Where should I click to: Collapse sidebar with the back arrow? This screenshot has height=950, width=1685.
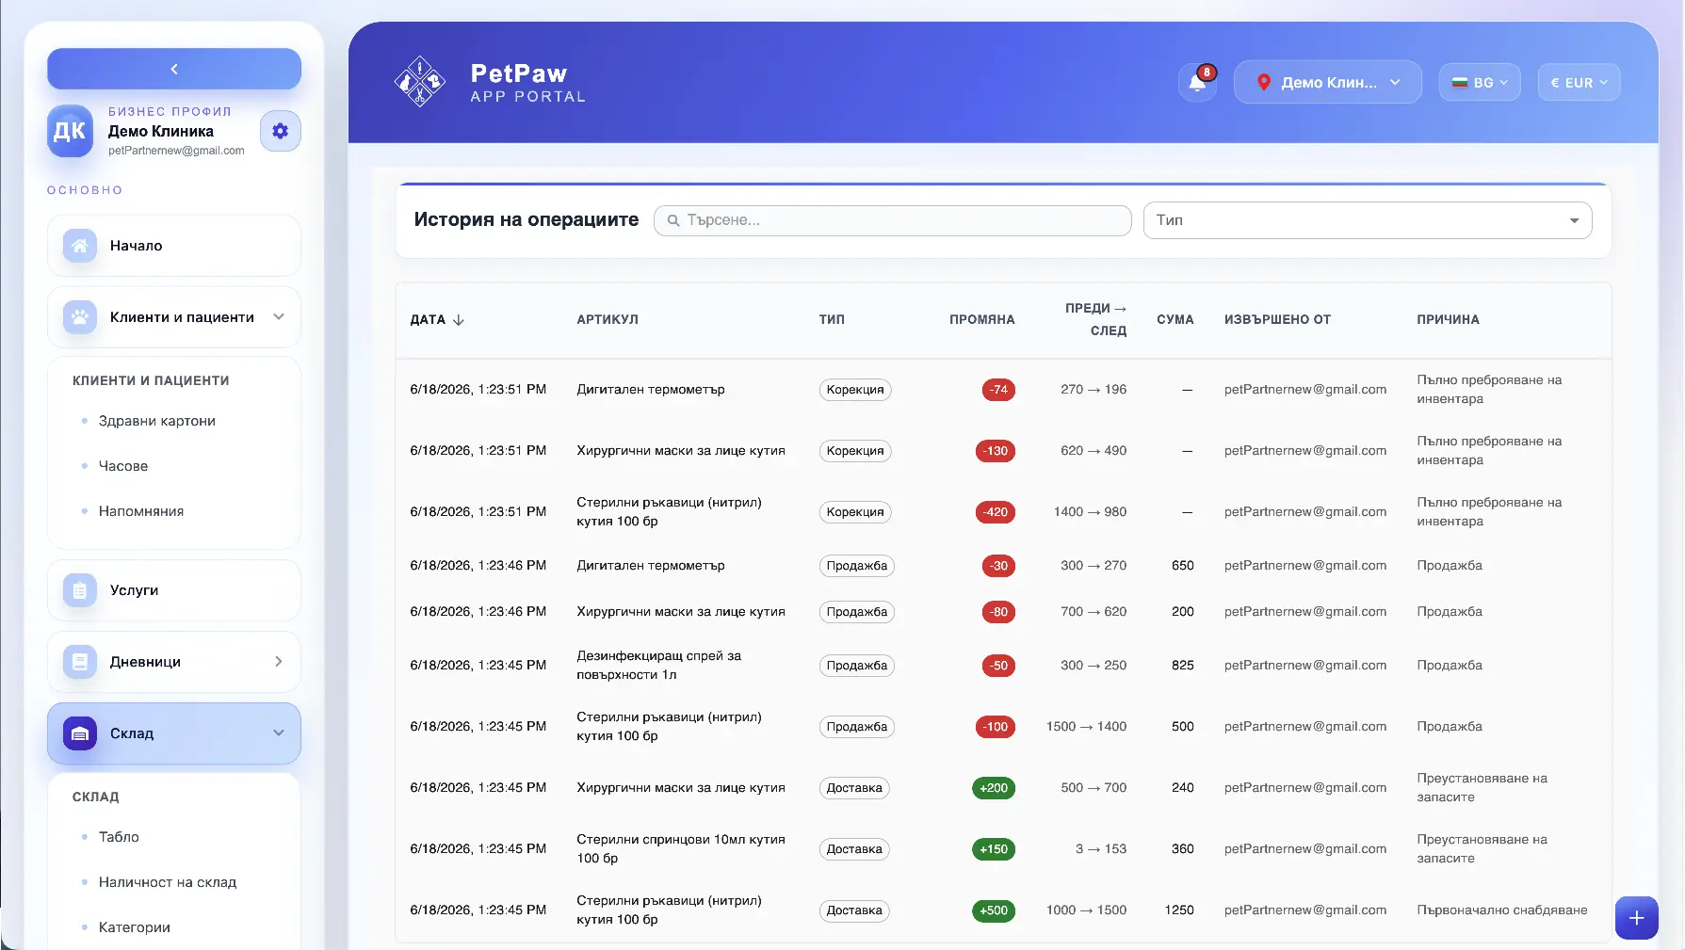(x=174, y=69)
